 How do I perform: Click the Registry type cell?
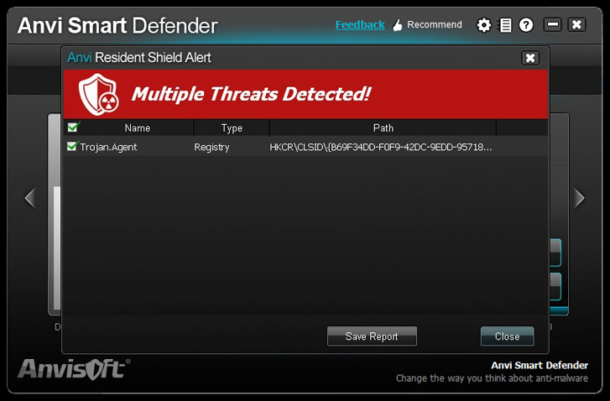pos(211,147)
